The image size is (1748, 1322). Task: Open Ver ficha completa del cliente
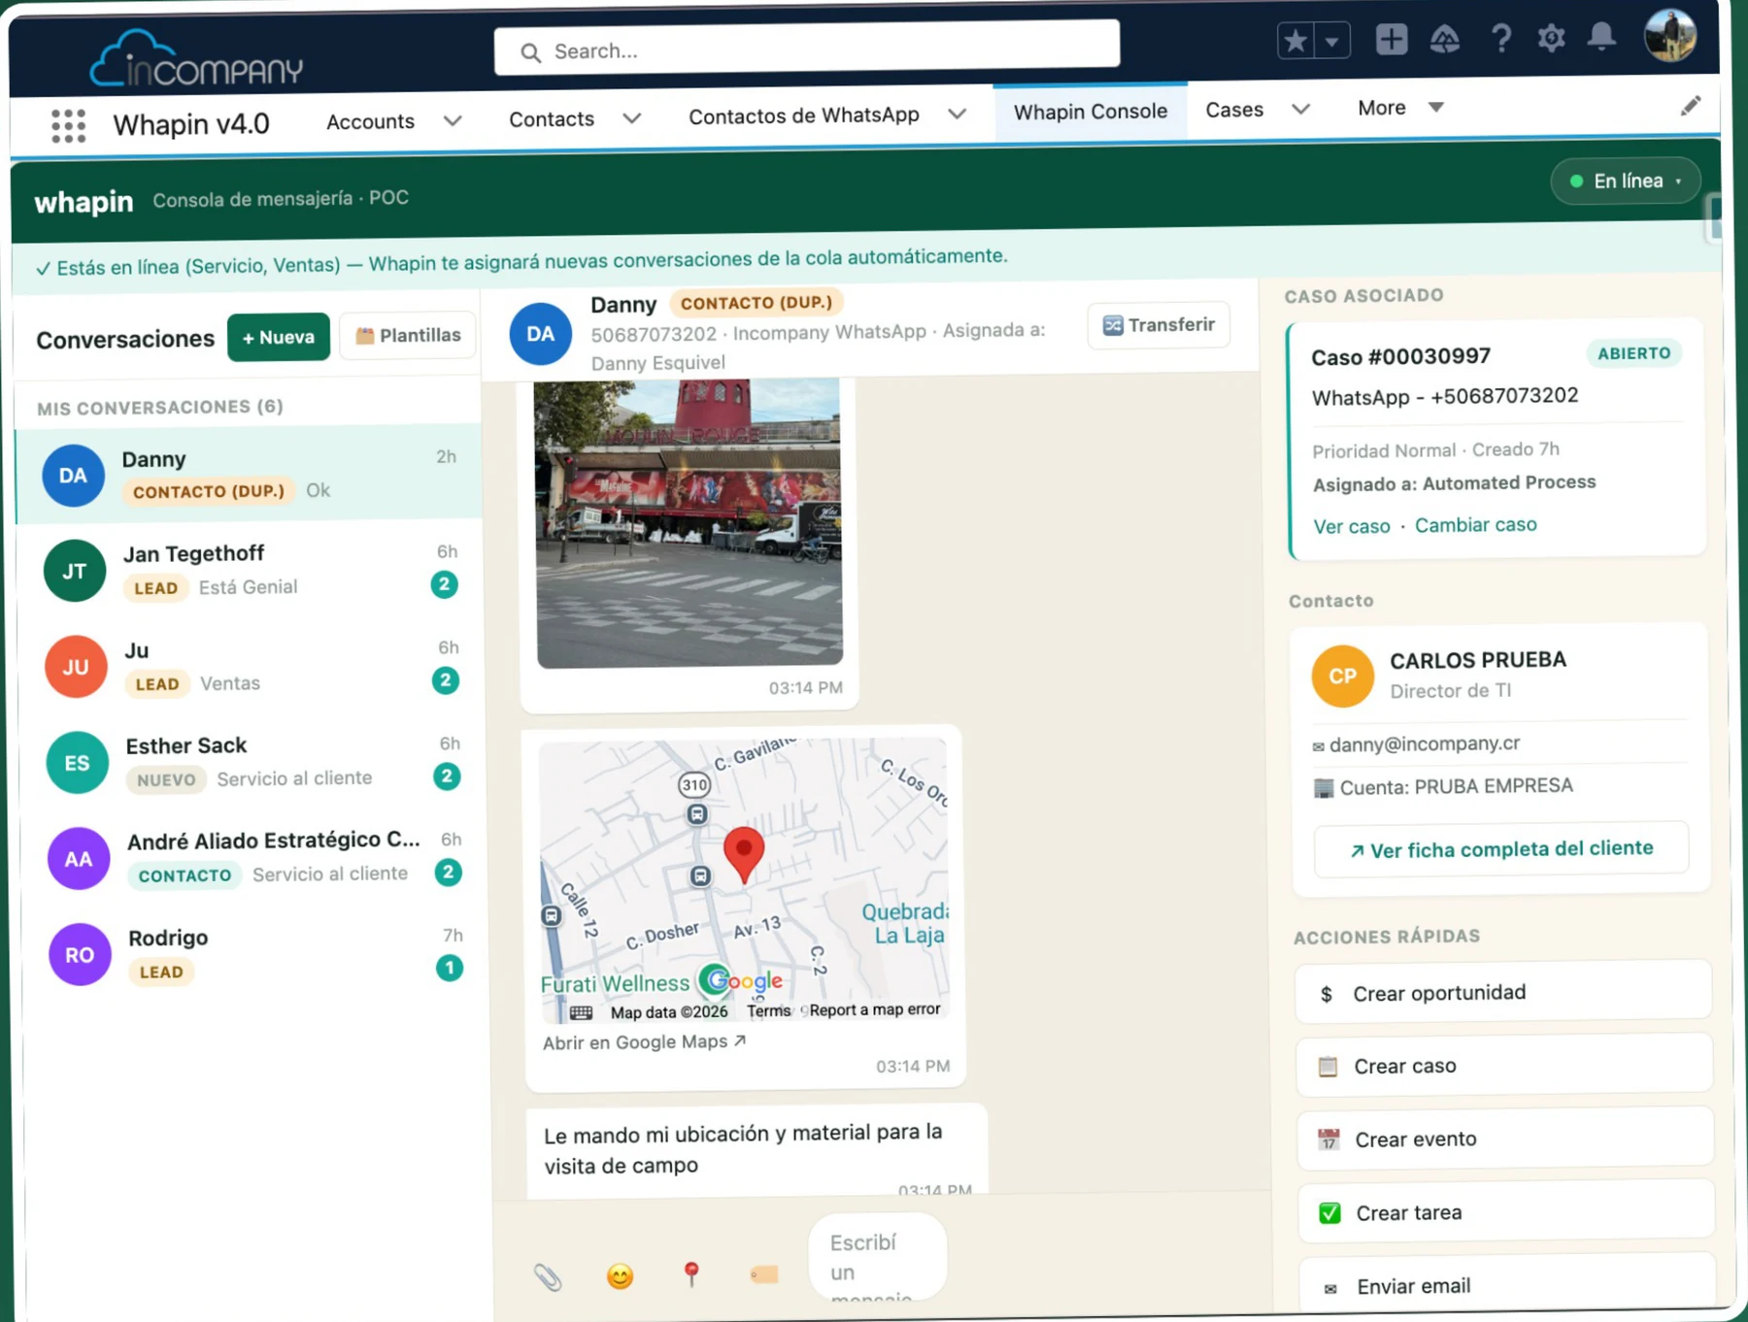tap(1500, 849)
